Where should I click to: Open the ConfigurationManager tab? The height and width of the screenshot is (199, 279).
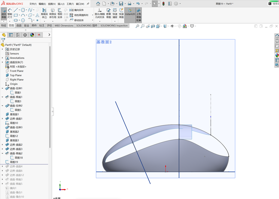pyautogui.click(x=18, y=35)
